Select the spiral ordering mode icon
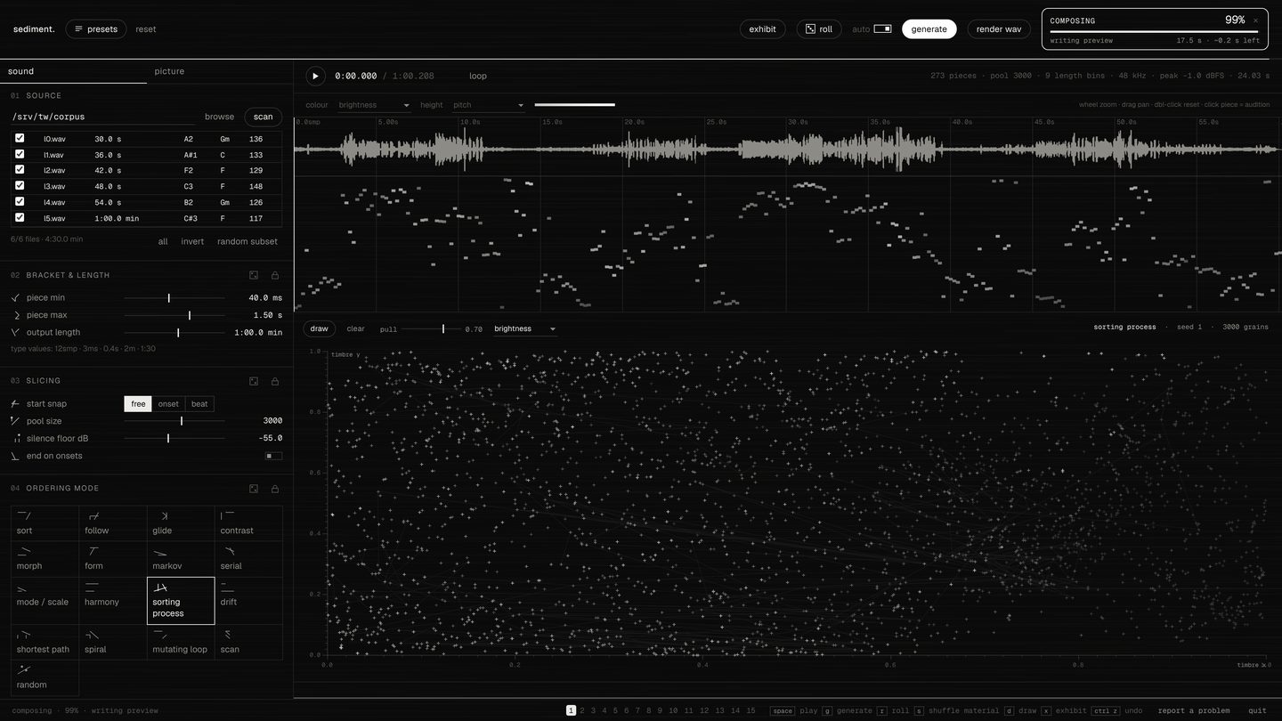The height and width of the screenshot is (721, 1282). (x=92, y=635)
